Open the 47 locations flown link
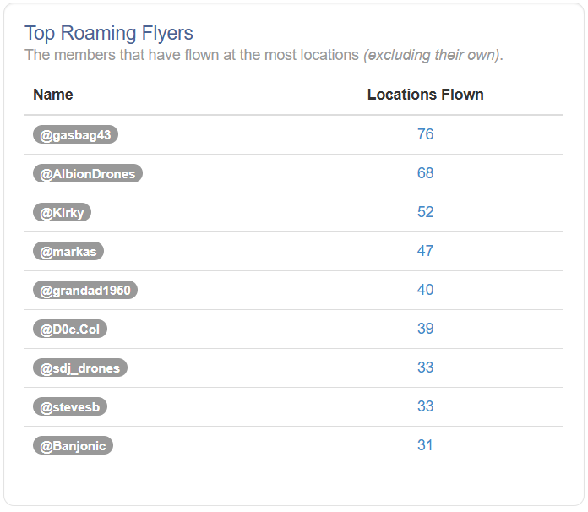 click(425, 251)
